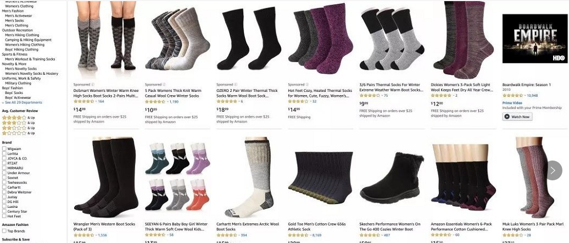Open the Men's Socks department
569x243 pixels.
(14, 21)
